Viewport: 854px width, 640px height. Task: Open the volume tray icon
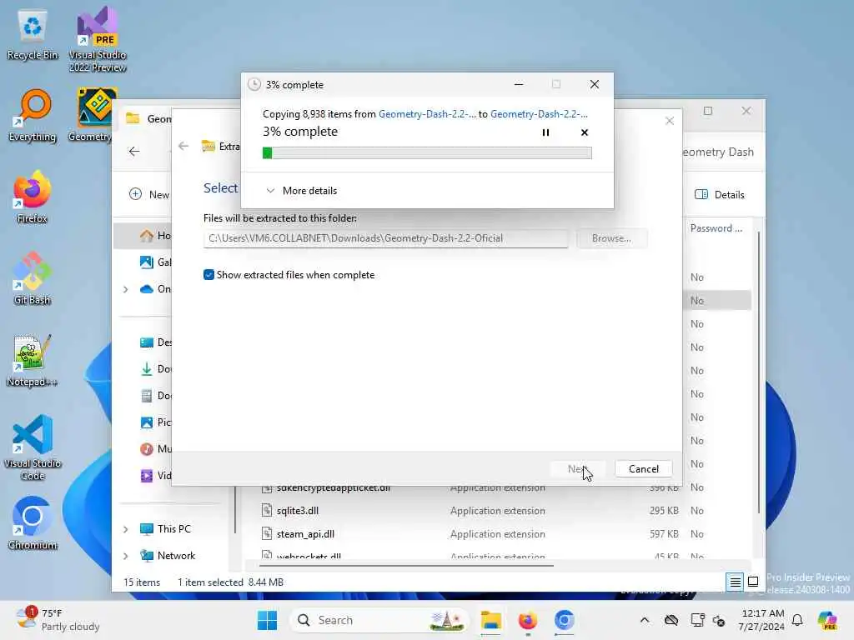(719, 620)
